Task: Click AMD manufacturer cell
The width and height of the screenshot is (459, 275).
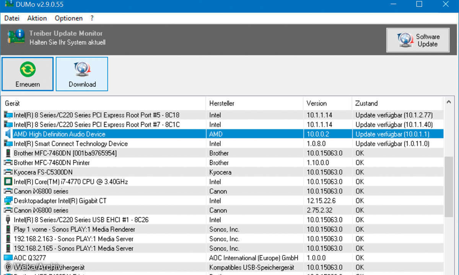Action: click(x=216, y=134)
